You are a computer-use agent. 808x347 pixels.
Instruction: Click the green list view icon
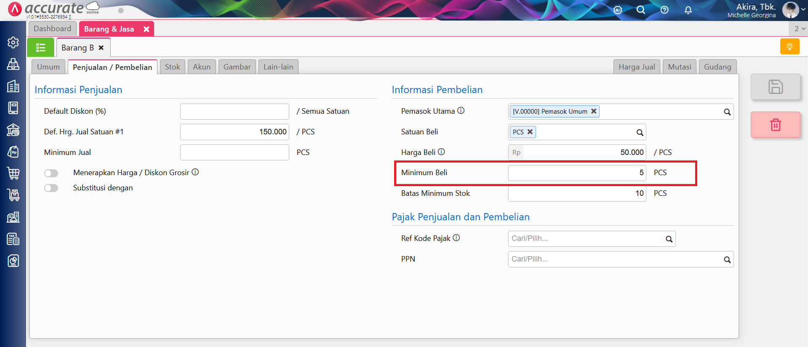40,48
